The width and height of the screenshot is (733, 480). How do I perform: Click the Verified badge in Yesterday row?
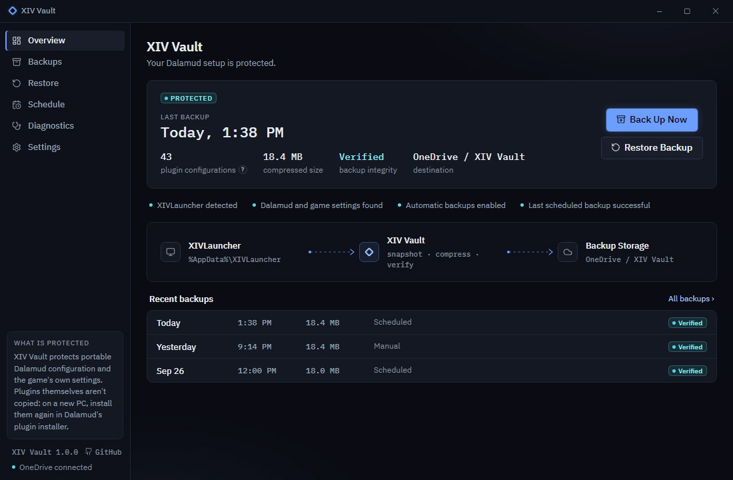(687, 347)
